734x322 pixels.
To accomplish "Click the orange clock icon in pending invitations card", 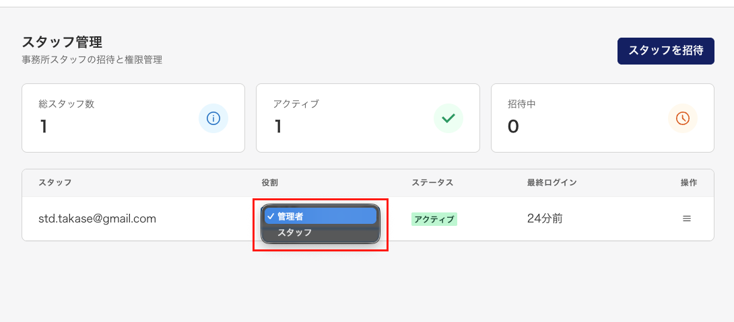I will pos(682,118).
